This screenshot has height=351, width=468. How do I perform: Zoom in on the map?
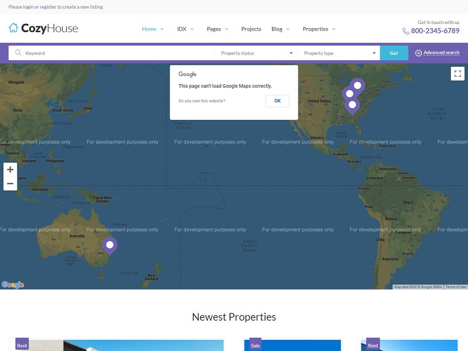[10, 170]
